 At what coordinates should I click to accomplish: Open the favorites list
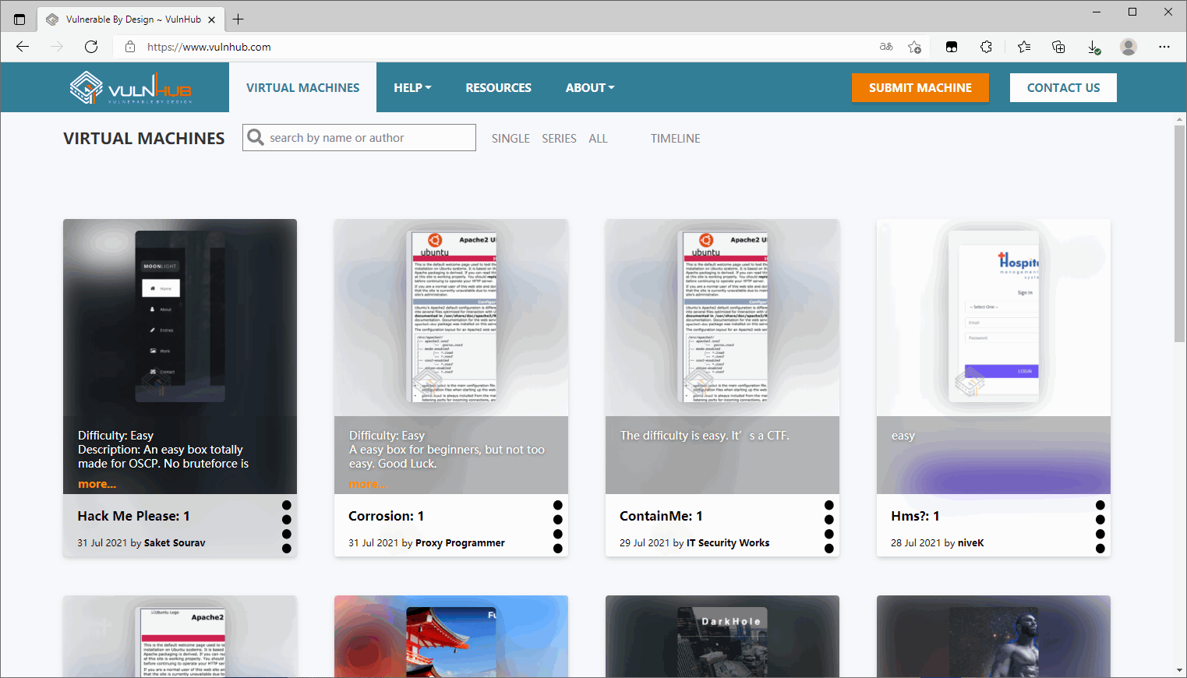point(1024,47)
